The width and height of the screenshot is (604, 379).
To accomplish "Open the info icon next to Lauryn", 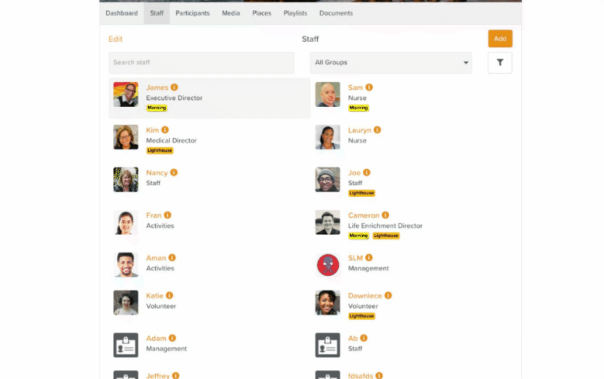I will click(x=377, y=130).
